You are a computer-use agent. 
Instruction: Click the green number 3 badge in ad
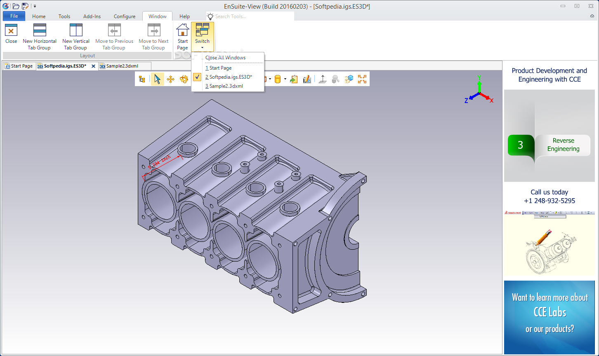(520, 145)
